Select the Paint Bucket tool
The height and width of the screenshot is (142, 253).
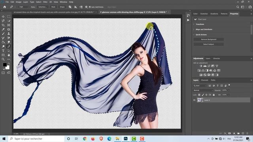click(3, 42)
